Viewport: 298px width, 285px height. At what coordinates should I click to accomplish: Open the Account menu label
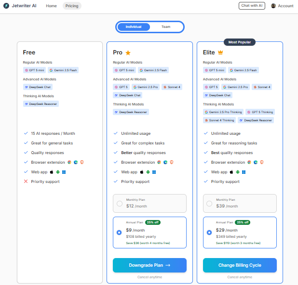[285, 6]
